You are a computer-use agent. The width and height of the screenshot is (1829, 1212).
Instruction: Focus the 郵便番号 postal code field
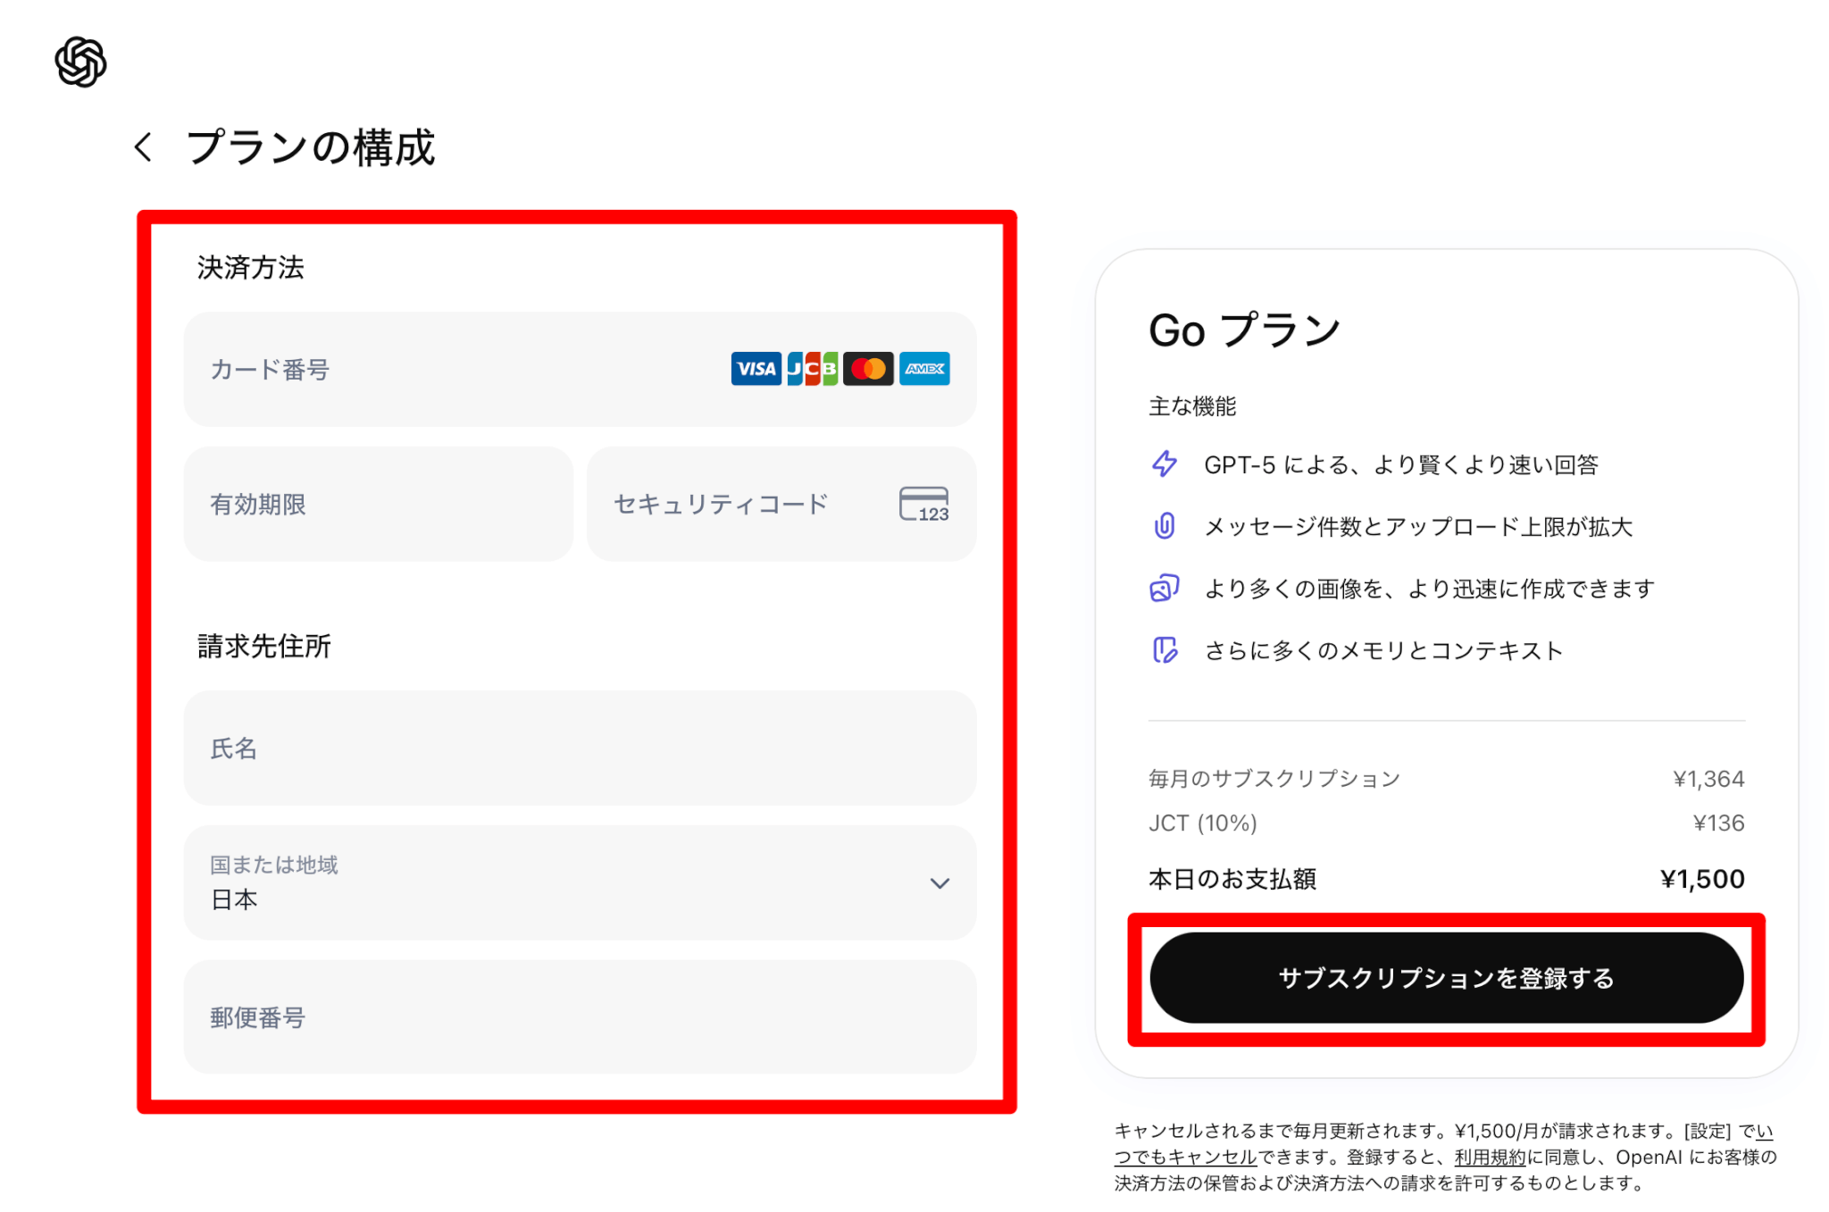[580, 1016]
